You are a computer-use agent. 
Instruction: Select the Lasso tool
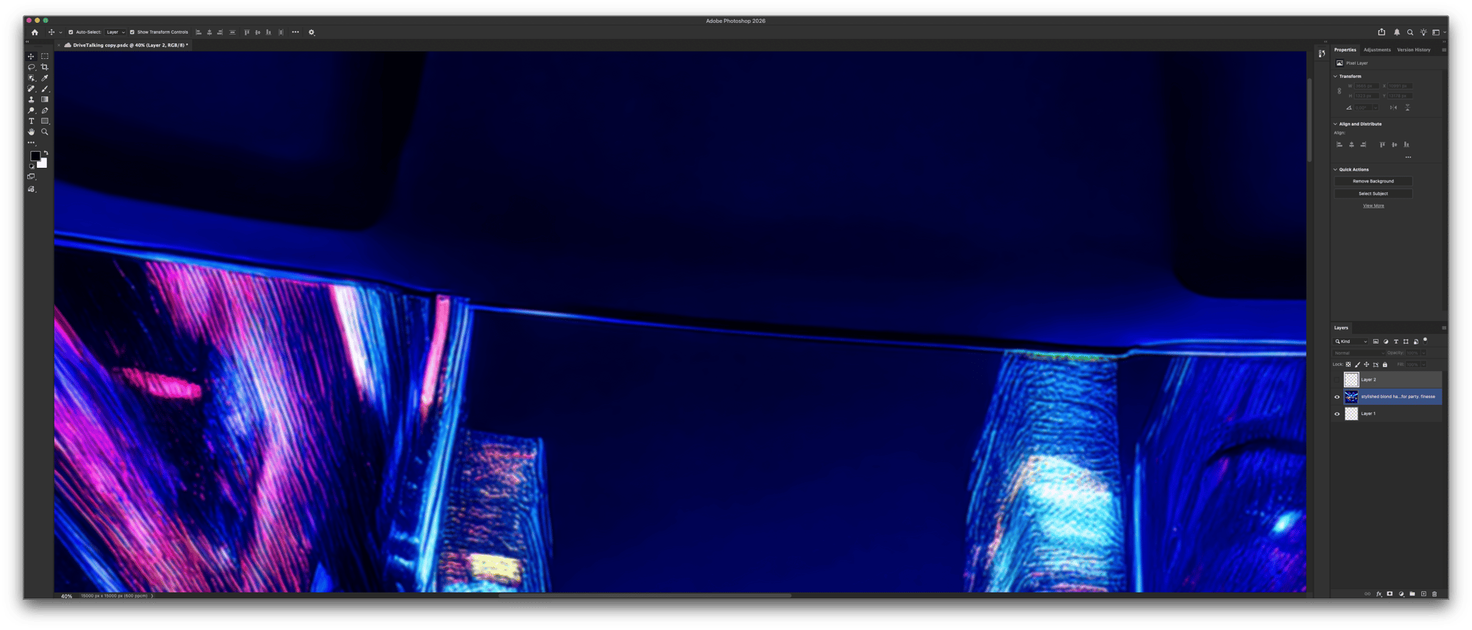(x=31, y=67)
